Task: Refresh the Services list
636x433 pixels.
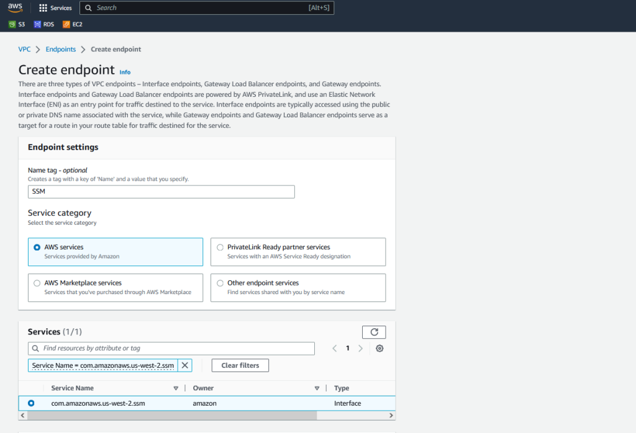Action: (374, 332)
